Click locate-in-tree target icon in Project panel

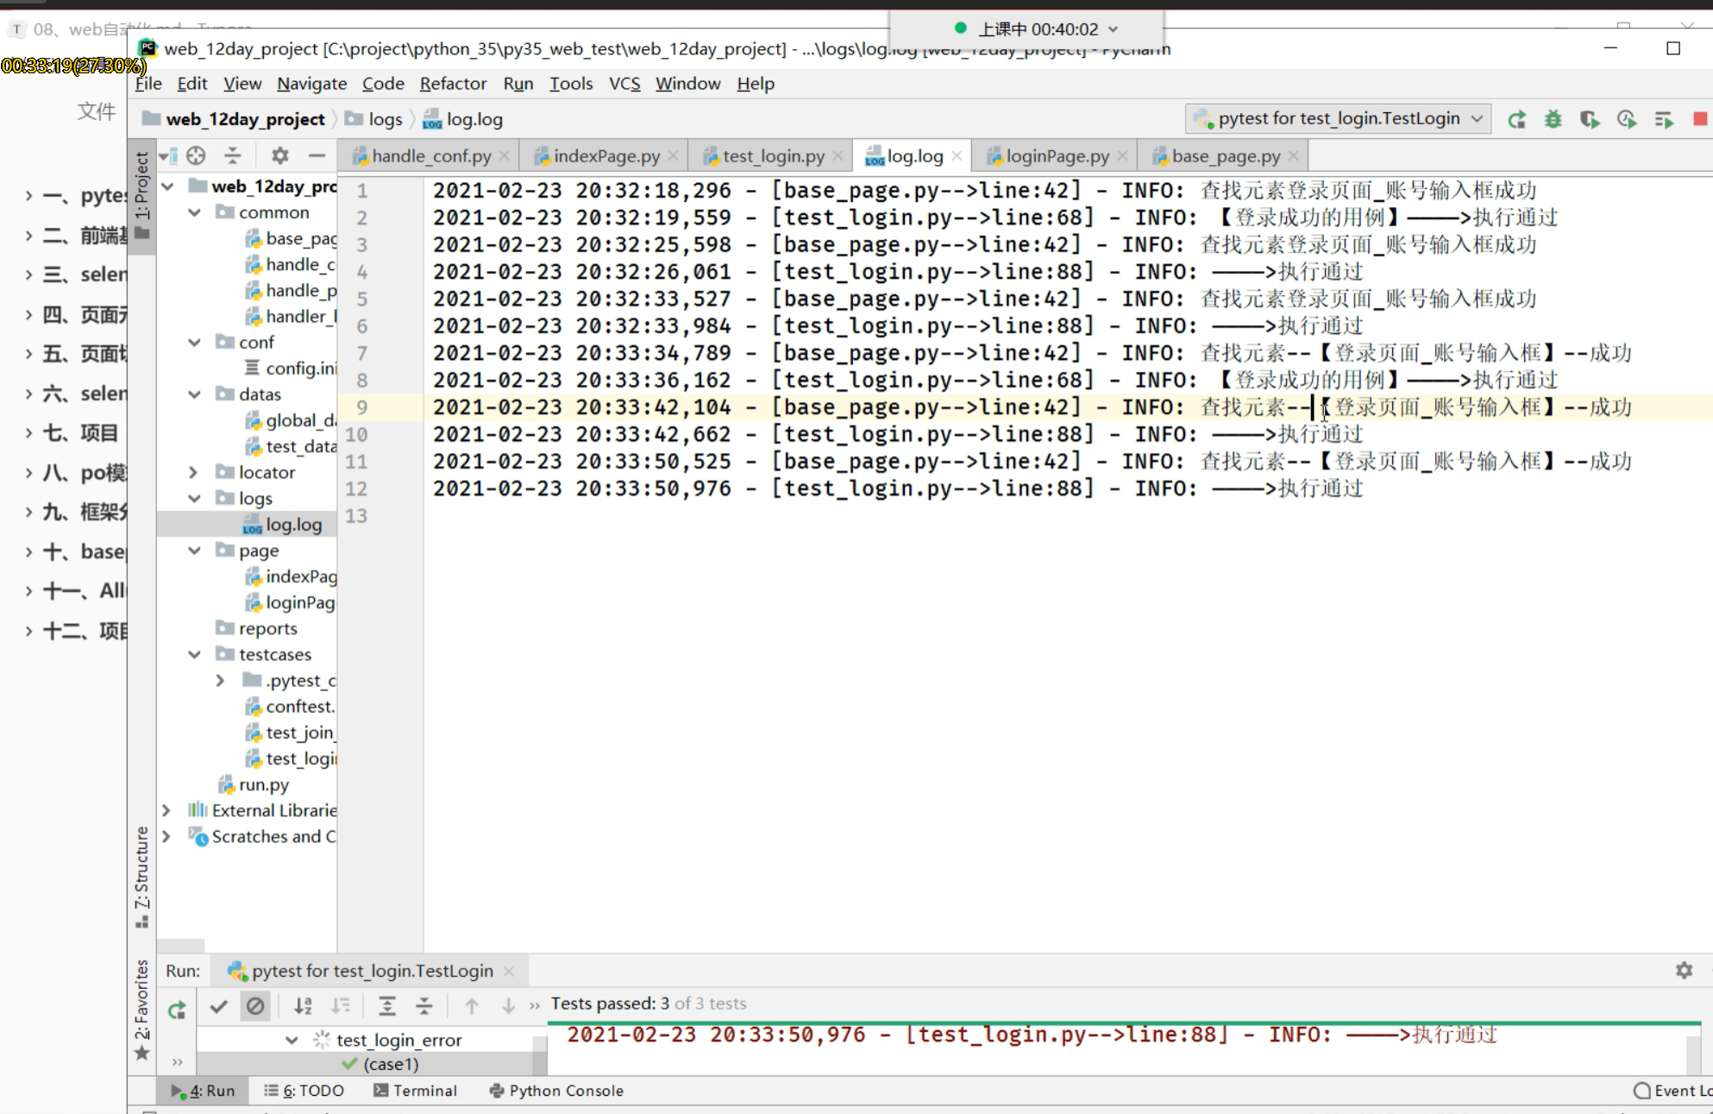point(197,156)
